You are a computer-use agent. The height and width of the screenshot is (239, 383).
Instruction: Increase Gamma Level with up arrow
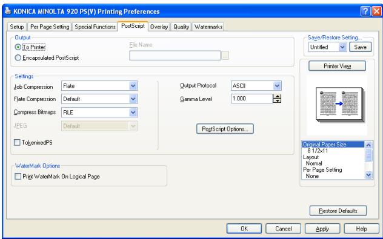277,96
